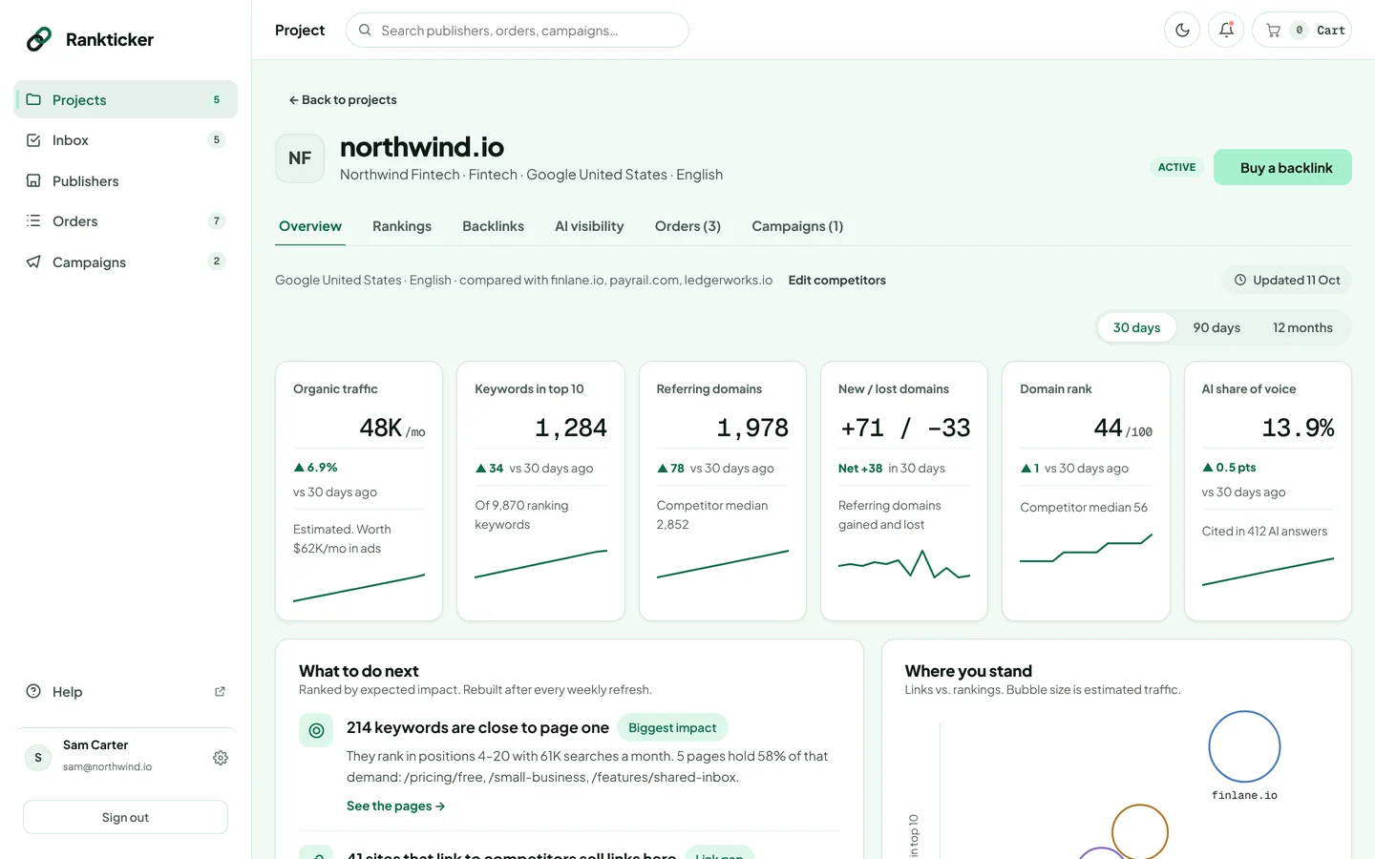This screenshot has height=859, width=1375.
Task: Open the AI visibility tab
Action: pos(589,226)
